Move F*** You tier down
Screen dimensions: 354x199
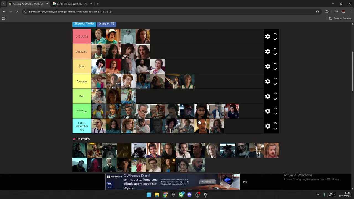(275, 114)
